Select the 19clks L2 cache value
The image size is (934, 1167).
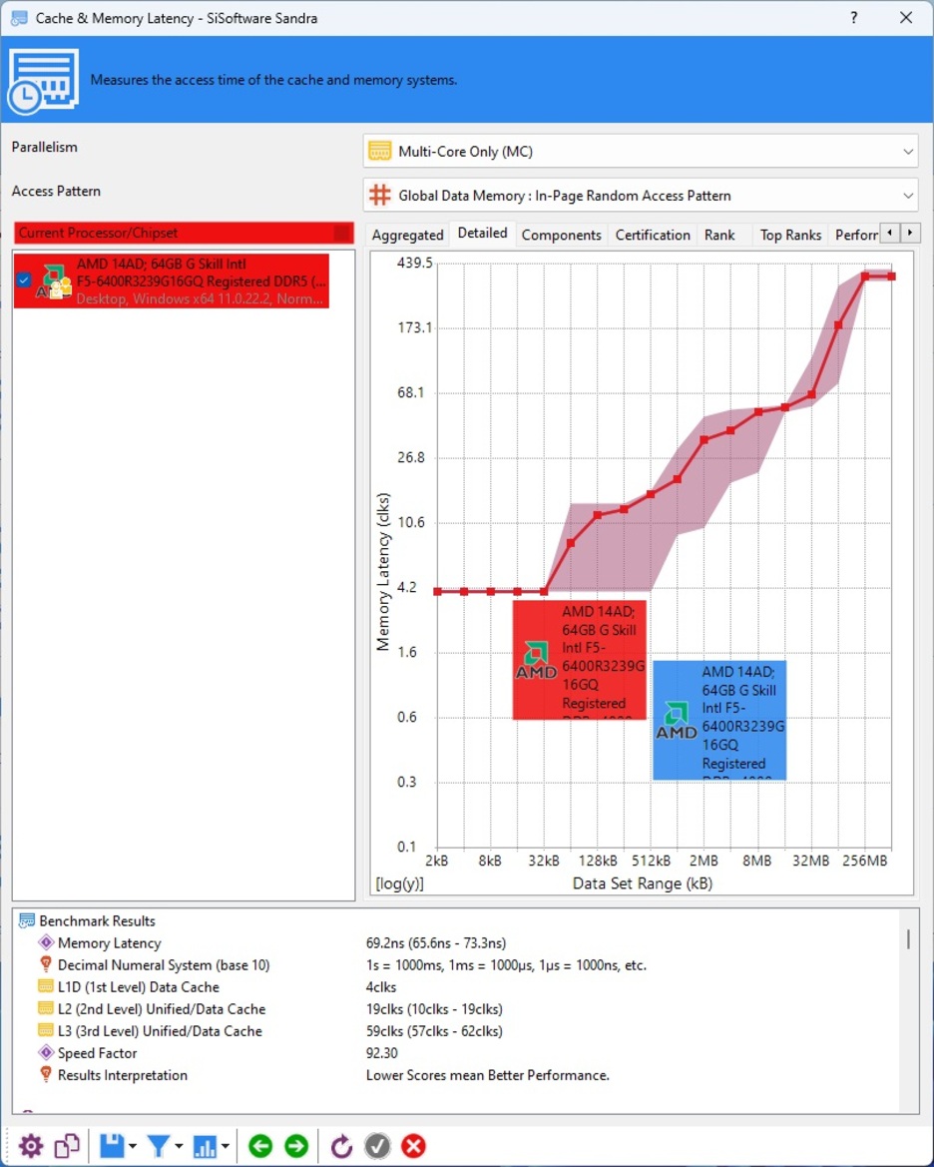tap(434, 1009)
